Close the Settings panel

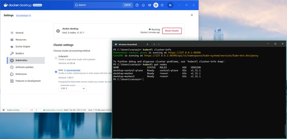[192, 15]
